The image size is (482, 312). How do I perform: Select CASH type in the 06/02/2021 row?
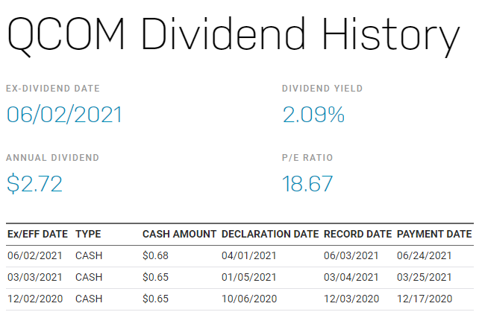[89, 255]
